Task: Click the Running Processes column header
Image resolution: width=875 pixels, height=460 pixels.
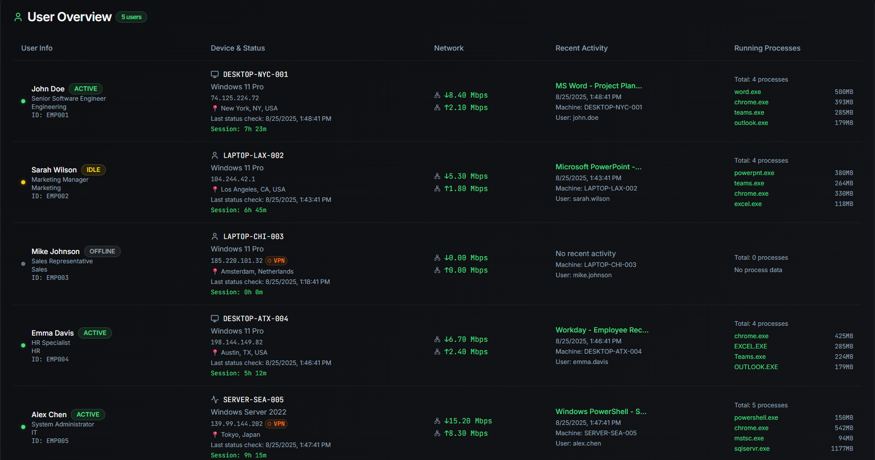Action: tap(767, 48)
